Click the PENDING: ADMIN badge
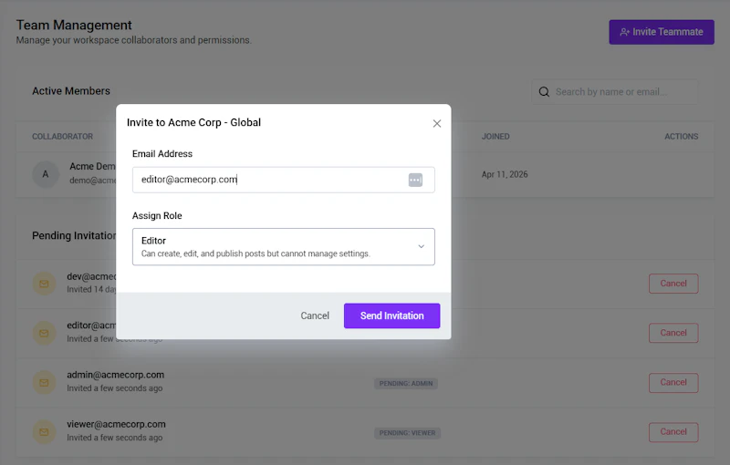 point(406,384)
